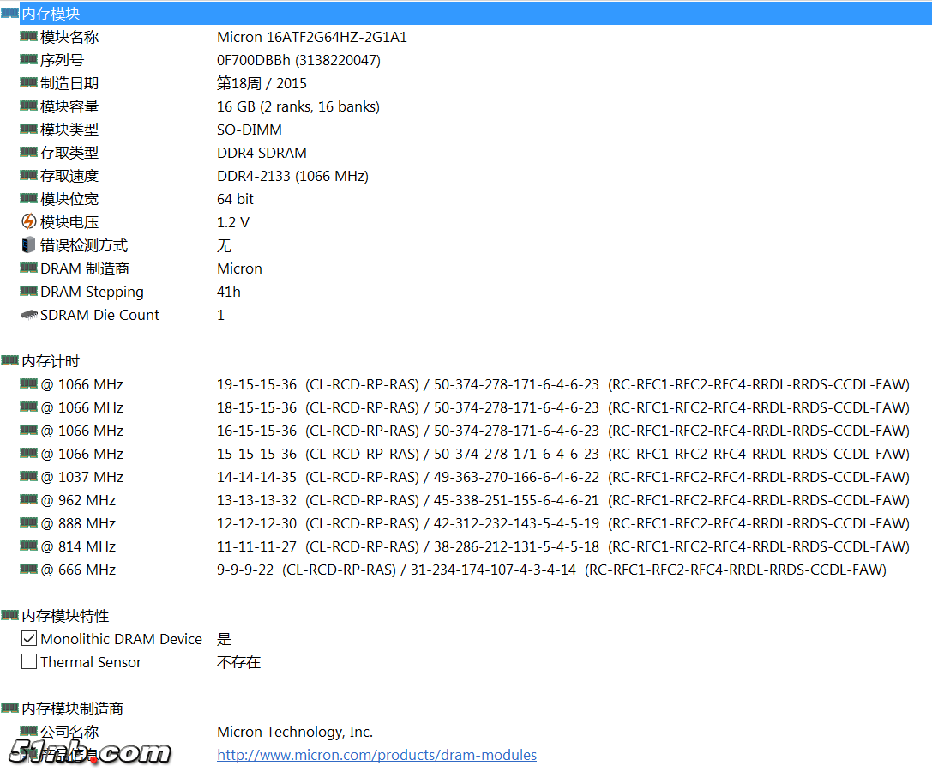Click the memory icon beside 序列号
The width and height of the screenshot is (932, 772).
tap(28, 60)
